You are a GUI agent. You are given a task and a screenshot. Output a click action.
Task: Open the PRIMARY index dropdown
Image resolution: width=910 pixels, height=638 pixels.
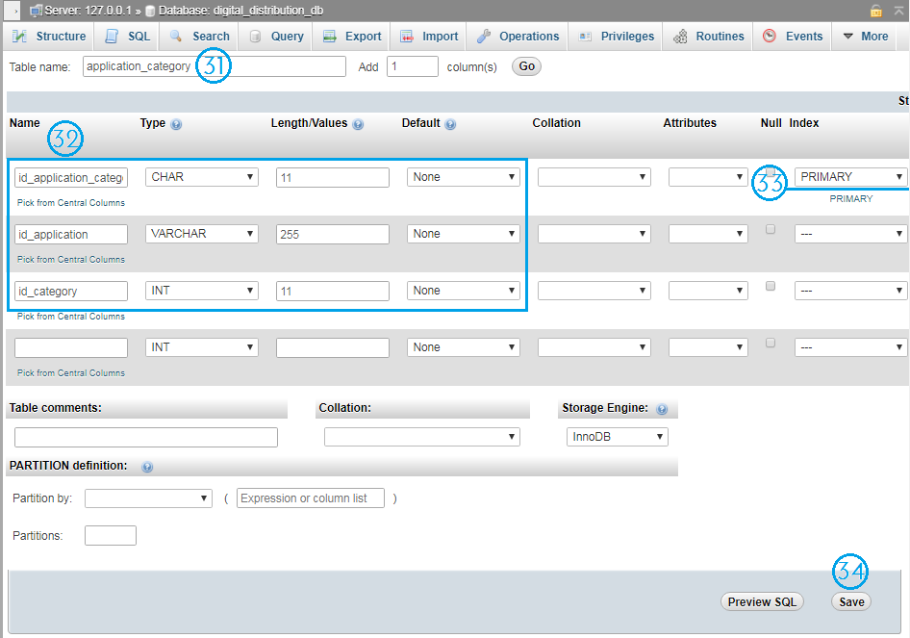(850, 176)
